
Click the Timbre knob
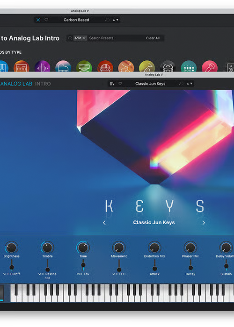pos(47,247)
